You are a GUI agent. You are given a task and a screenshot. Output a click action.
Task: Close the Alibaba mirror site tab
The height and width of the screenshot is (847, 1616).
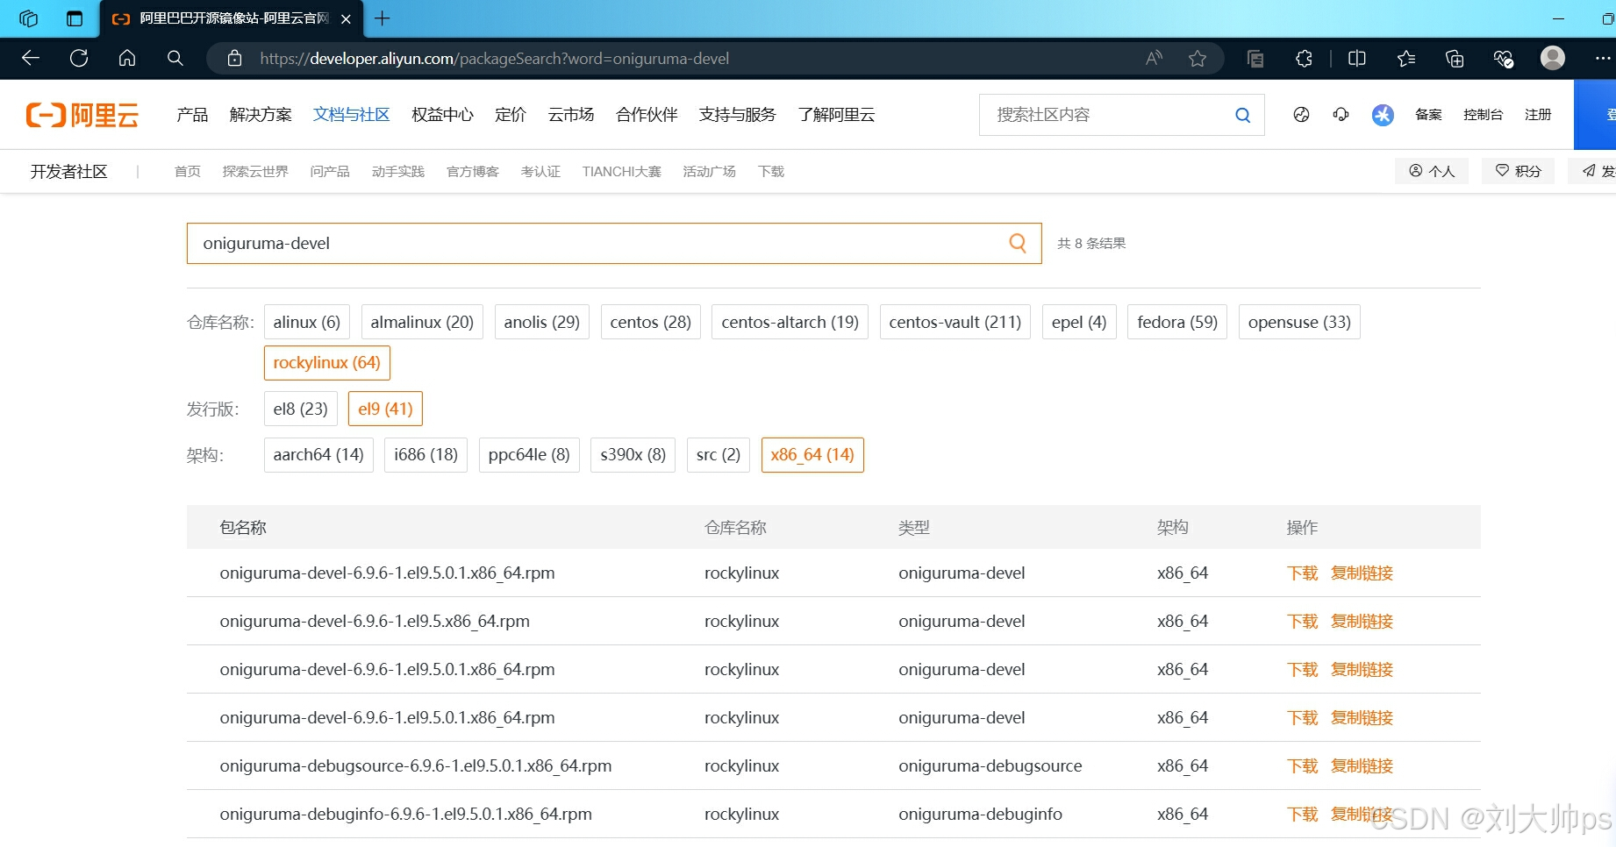coord(346,18)
